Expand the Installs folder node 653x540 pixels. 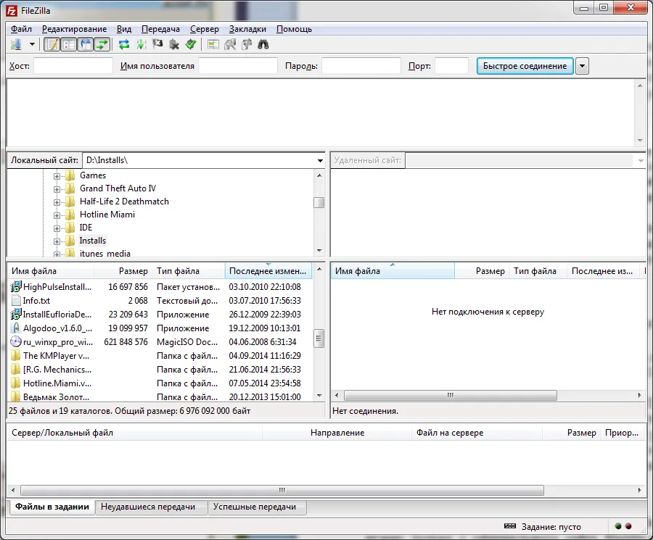click(57, 241)
